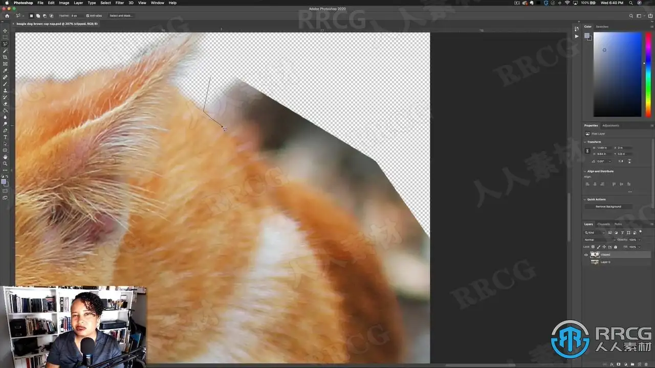Select the Crop tool
Screen dimensions: 655x368
click(5, 57)
